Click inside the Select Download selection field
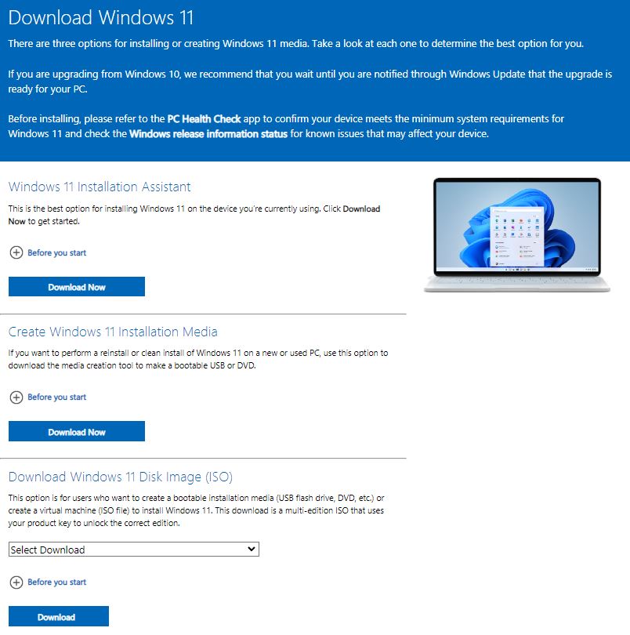The height and width of the screenshot is (635, 630). pos(118,549)
